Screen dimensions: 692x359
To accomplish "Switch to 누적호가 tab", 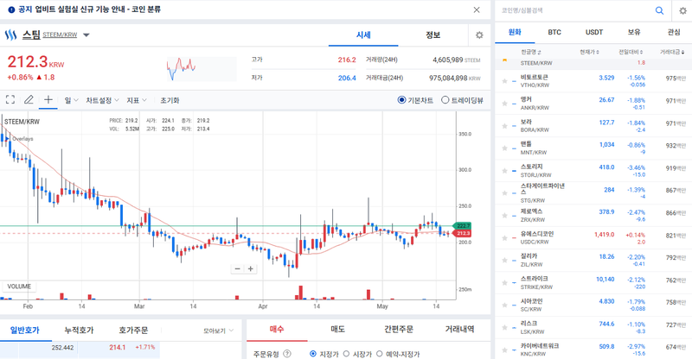I will pos(79,330).
